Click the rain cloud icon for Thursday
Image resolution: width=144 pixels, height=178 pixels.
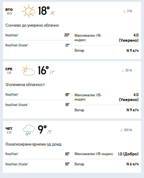28,130
